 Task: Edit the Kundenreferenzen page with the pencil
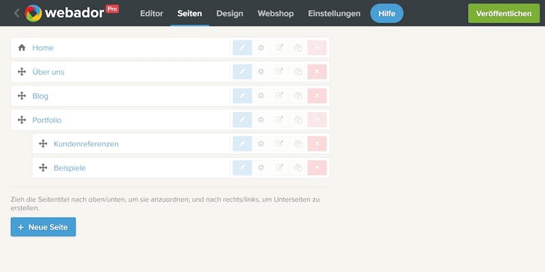(243, 143)
